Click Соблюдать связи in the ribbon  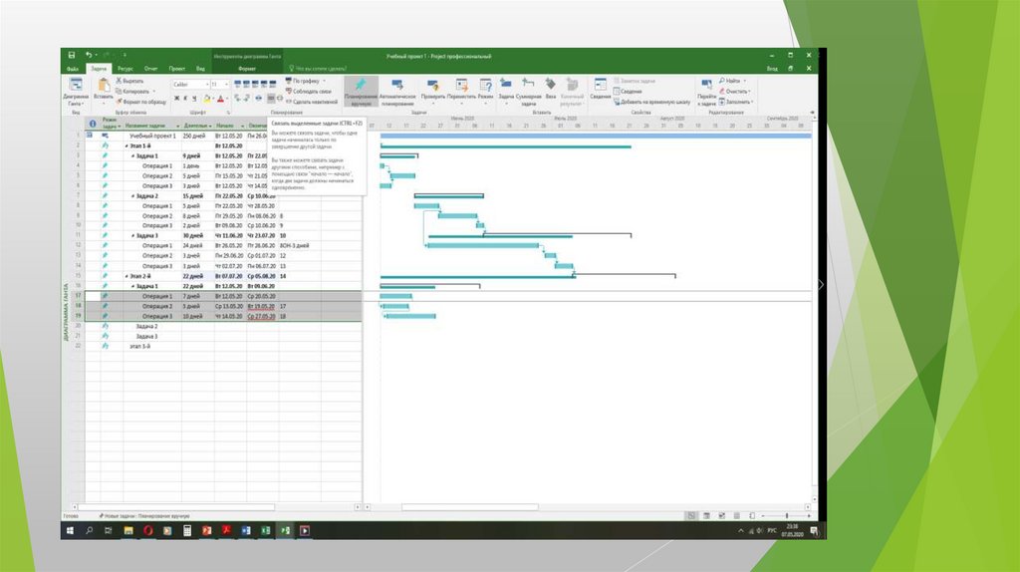tap(309, 91)
